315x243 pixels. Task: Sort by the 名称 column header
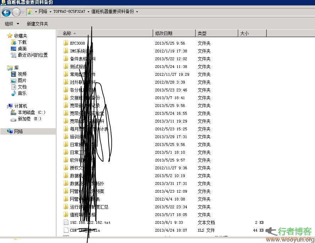tap(105, 33)
